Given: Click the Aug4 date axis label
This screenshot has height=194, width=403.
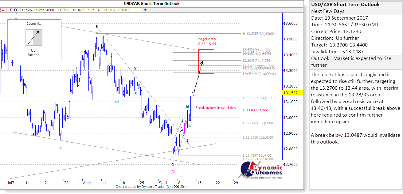Looking at the screenshot, I should (87, 183).
